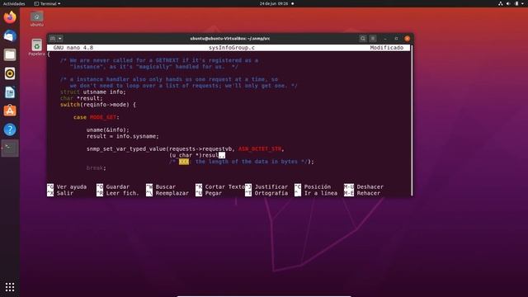Viewport: 528px width, 297px height.
Task: Click the Modificado status in nano header
Action: click(x=387, y=48)
